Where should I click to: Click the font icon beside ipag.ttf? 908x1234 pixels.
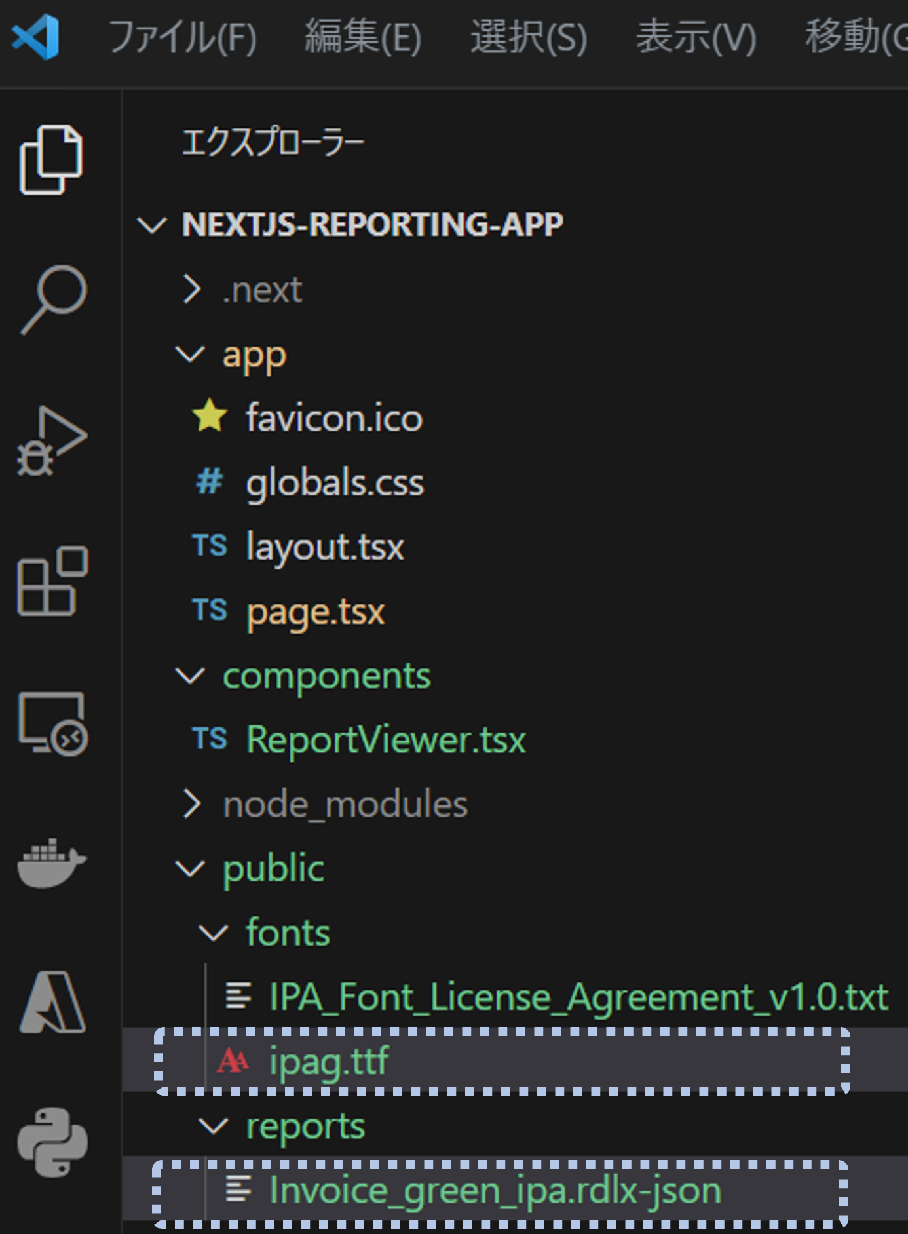[x=233, y=1060]
